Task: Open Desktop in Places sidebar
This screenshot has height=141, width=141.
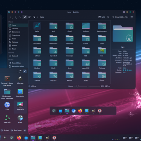Action: click(18, 29)
